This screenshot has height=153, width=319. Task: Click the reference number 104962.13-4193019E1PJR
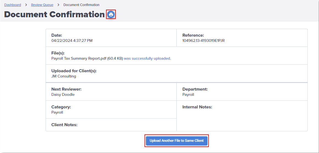pos(203,41)
